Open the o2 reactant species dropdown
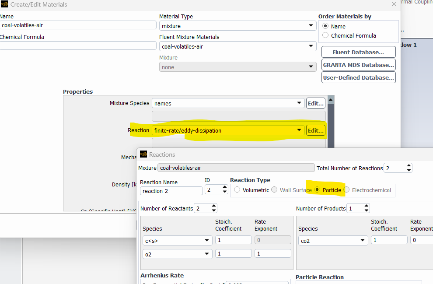The width and height of the screenshot is (433, 284). coord(177,254)
